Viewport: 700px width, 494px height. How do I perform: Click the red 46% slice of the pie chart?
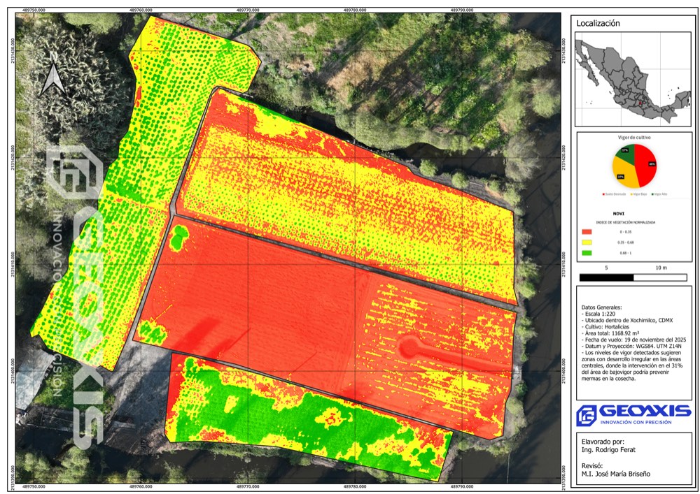pyautogui.click(x=645, y=165)
